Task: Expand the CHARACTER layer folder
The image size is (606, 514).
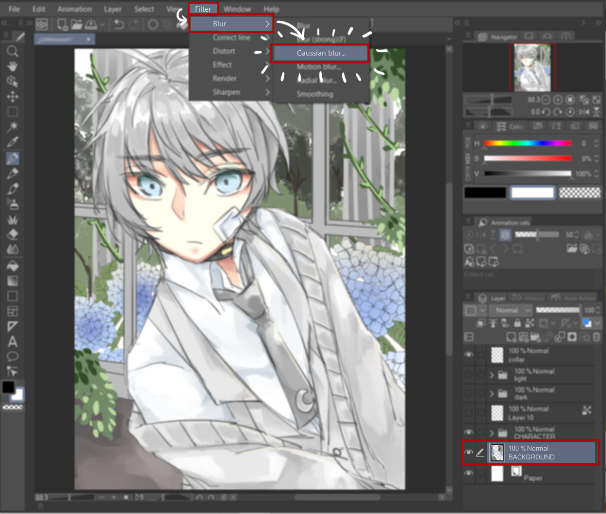Action: click(x=492, y=433)
